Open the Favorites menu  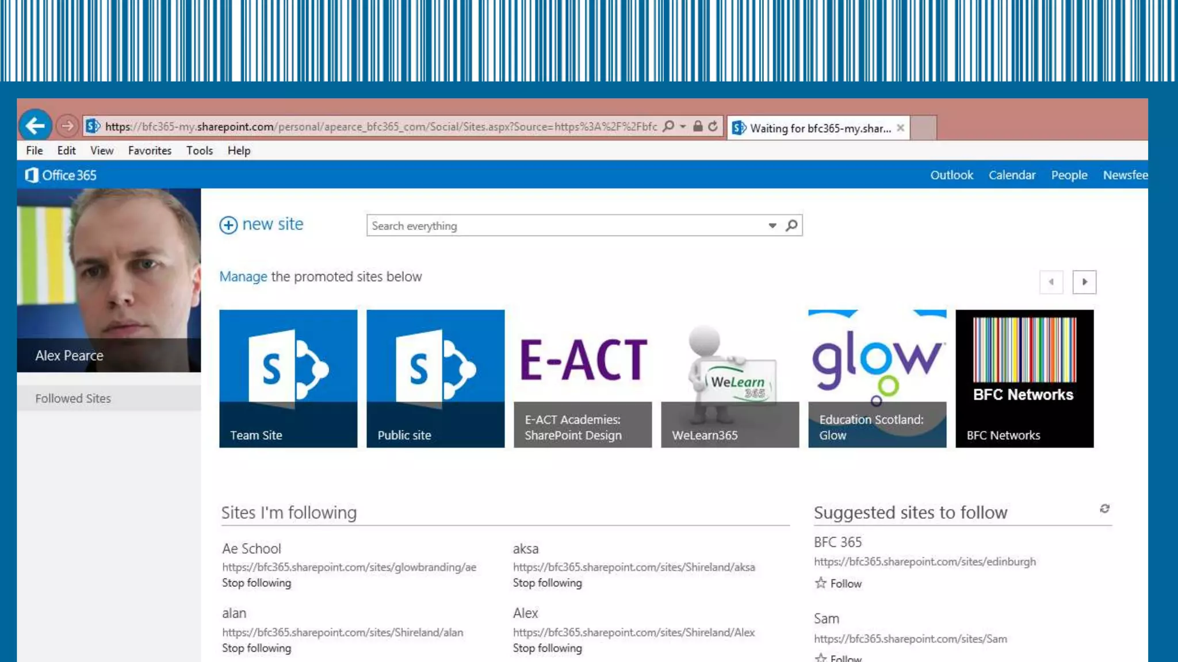tap(150, 151)
